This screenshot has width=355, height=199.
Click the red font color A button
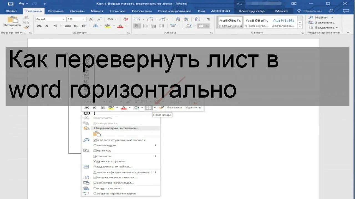click(120, 26)
